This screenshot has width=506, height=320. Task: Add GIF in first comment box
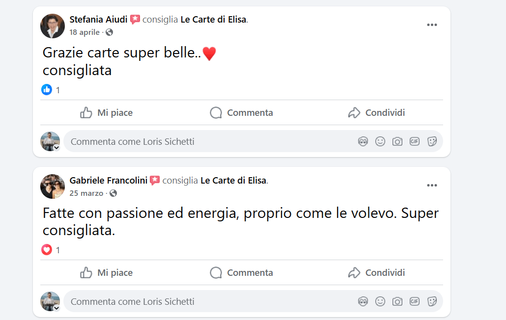pyautogui.click(x=415, y=141)
